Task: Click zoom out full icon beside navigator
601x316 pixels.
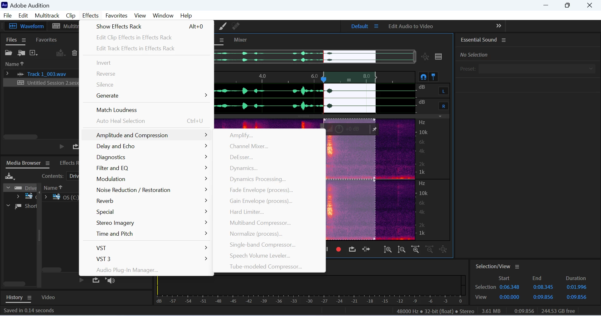Action: click(x=425, y=57)
